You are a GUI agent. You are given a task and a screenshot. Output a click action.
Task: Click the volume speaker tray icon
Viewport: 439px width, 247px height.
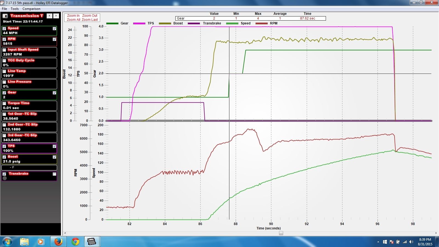(411, 242)
